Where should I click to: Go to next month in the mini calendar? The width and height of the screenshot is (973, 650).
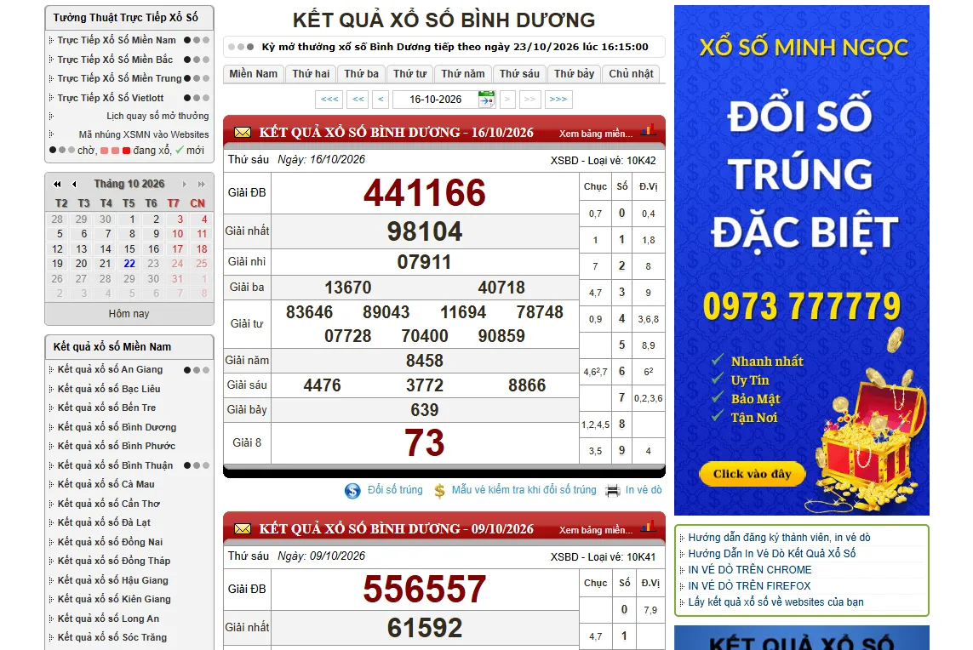[x=184, y=185]
